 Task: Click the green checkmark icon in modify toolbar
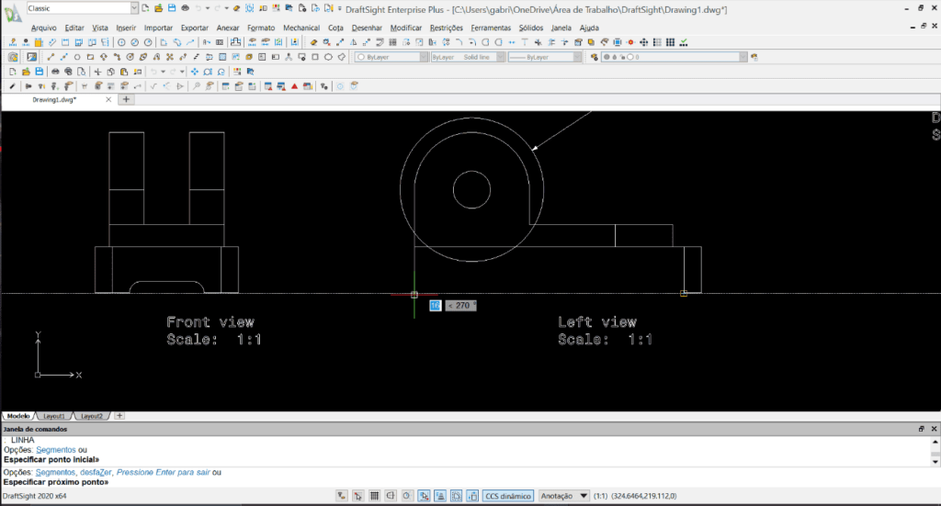pyautogui.click(x=684, y=42)
